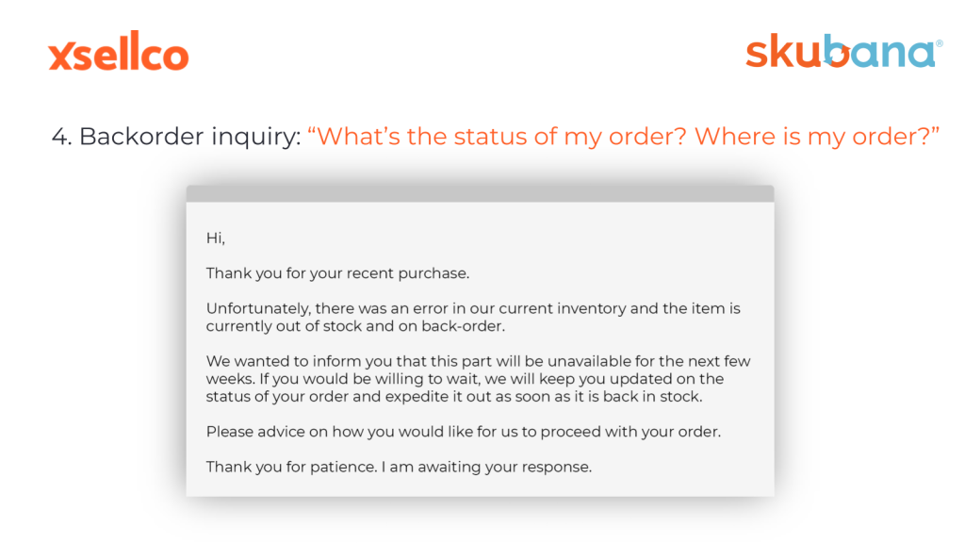
Task: Click the xsellco logo
Action: point(118,51)
